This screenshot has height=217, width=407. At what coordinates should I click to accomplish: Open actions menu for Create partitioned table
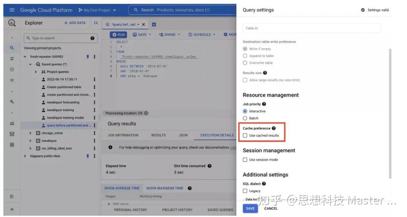95,87
